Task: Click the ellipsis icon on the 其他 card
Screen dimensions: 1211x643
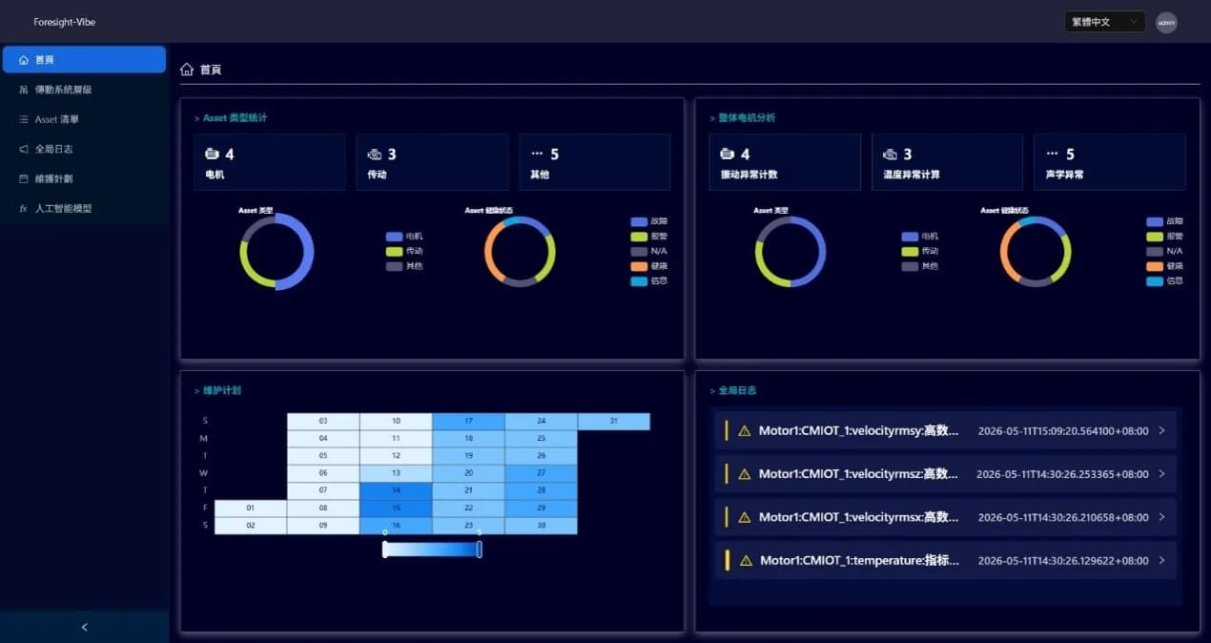Action: (x=537, y=153)
